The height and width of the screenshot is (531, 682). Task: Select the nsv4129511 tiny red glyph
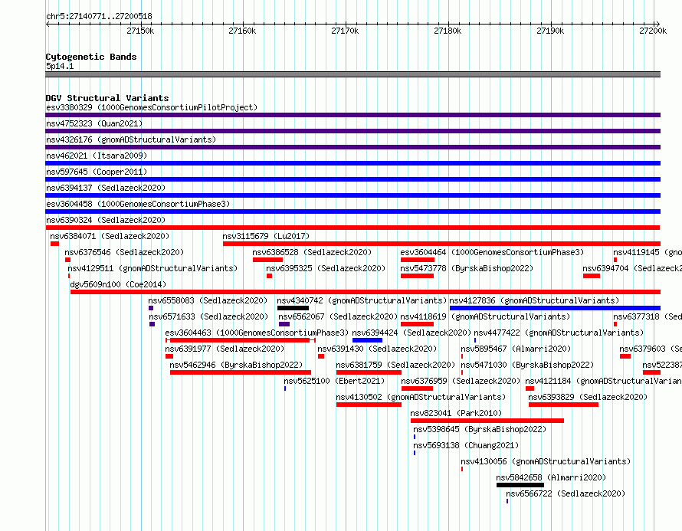click(69, 276)
